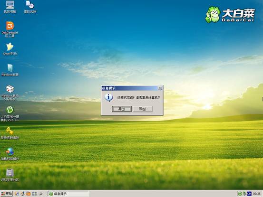The image size is (263, 197).
Task: Decline restart with the No button
Action: pos(143,109)
